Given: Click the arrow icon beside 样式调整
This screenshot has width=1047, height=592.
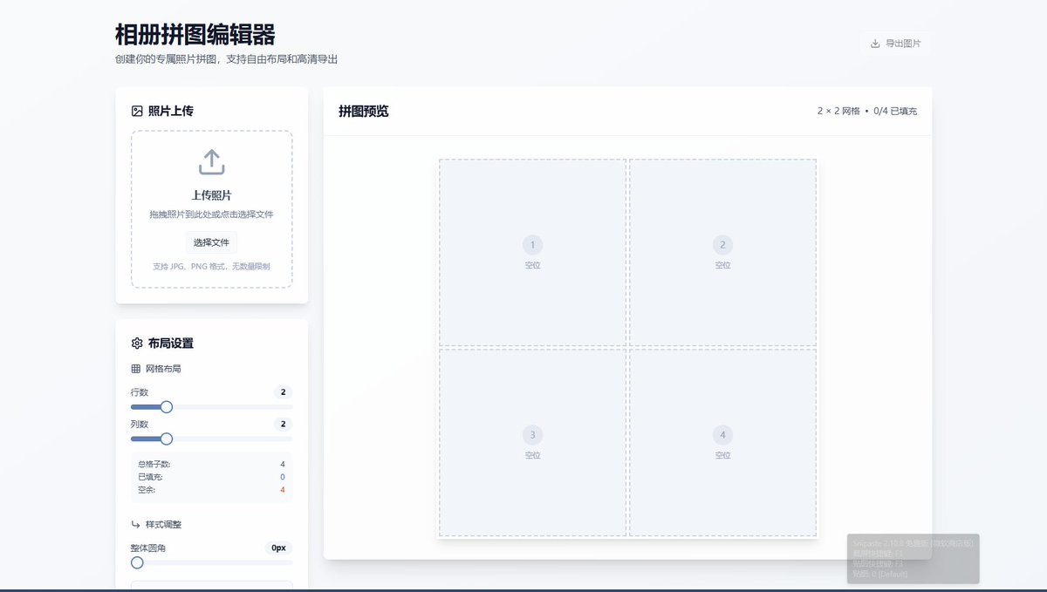Looking at the screenshot, I should (x=136, y=525).
